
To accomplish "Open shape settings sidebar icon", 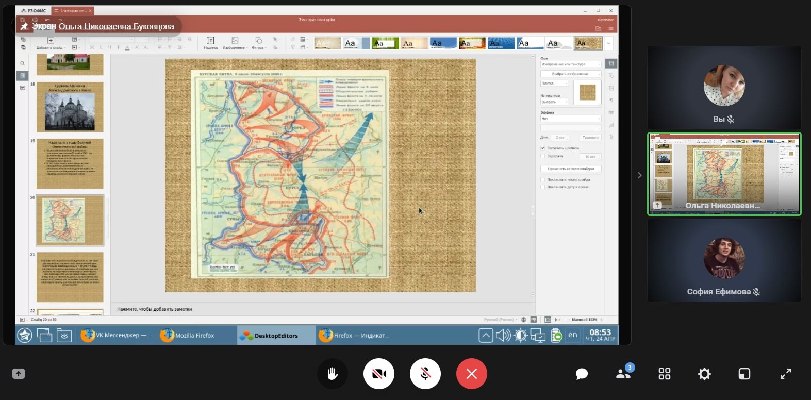I will [611, 76].
